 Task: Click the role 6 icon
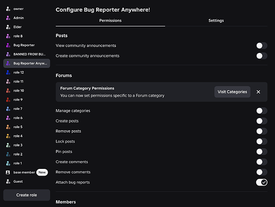8,118
